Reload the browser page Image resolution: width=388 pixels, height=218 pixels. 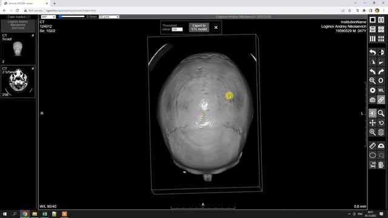(x=18, y=11)
